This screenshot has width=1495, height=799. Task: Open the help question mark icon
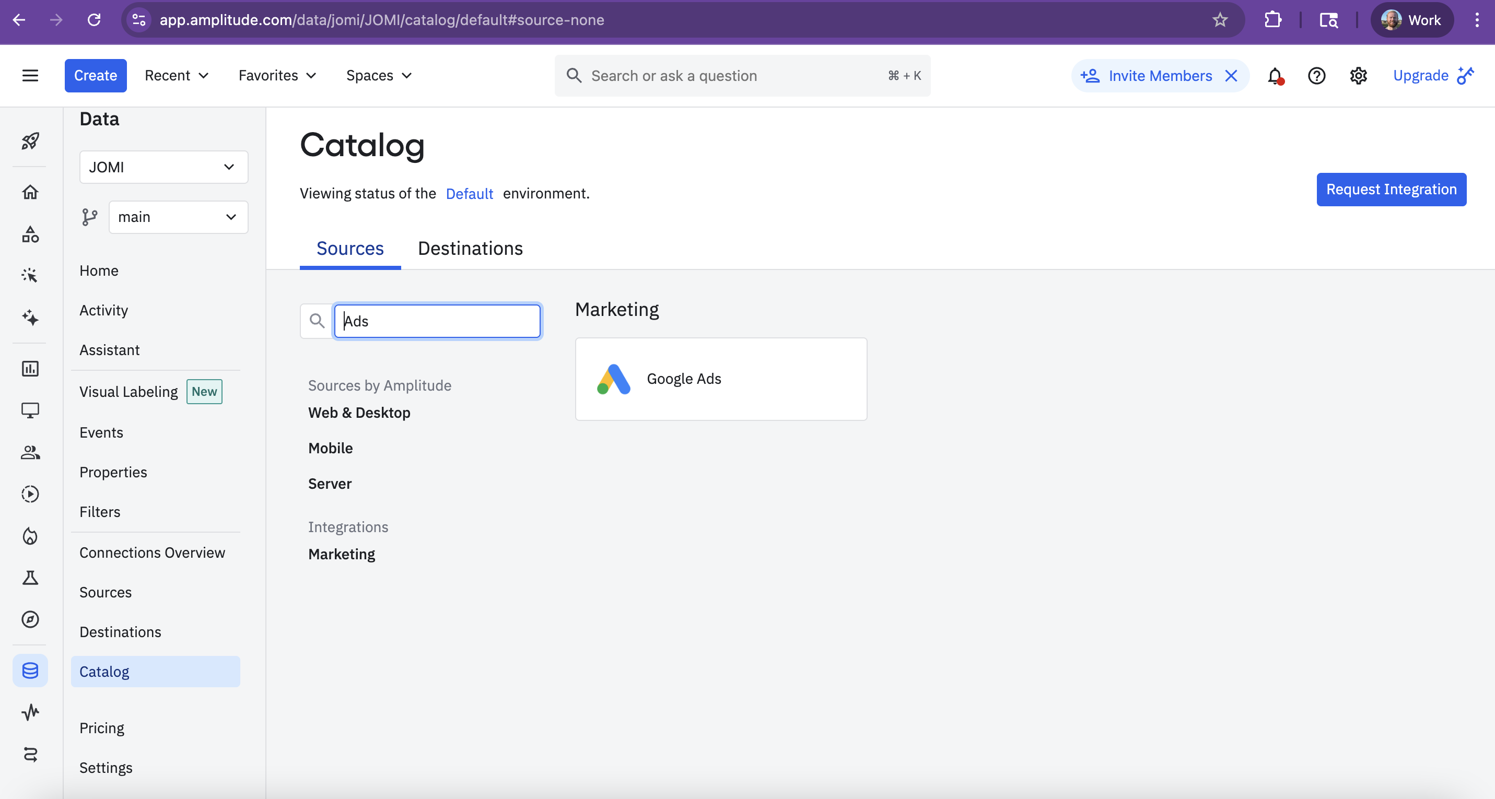point(1316,76)
